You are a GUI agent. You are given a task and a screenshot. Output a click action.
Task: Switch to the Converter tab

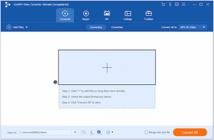pos(65,15)
